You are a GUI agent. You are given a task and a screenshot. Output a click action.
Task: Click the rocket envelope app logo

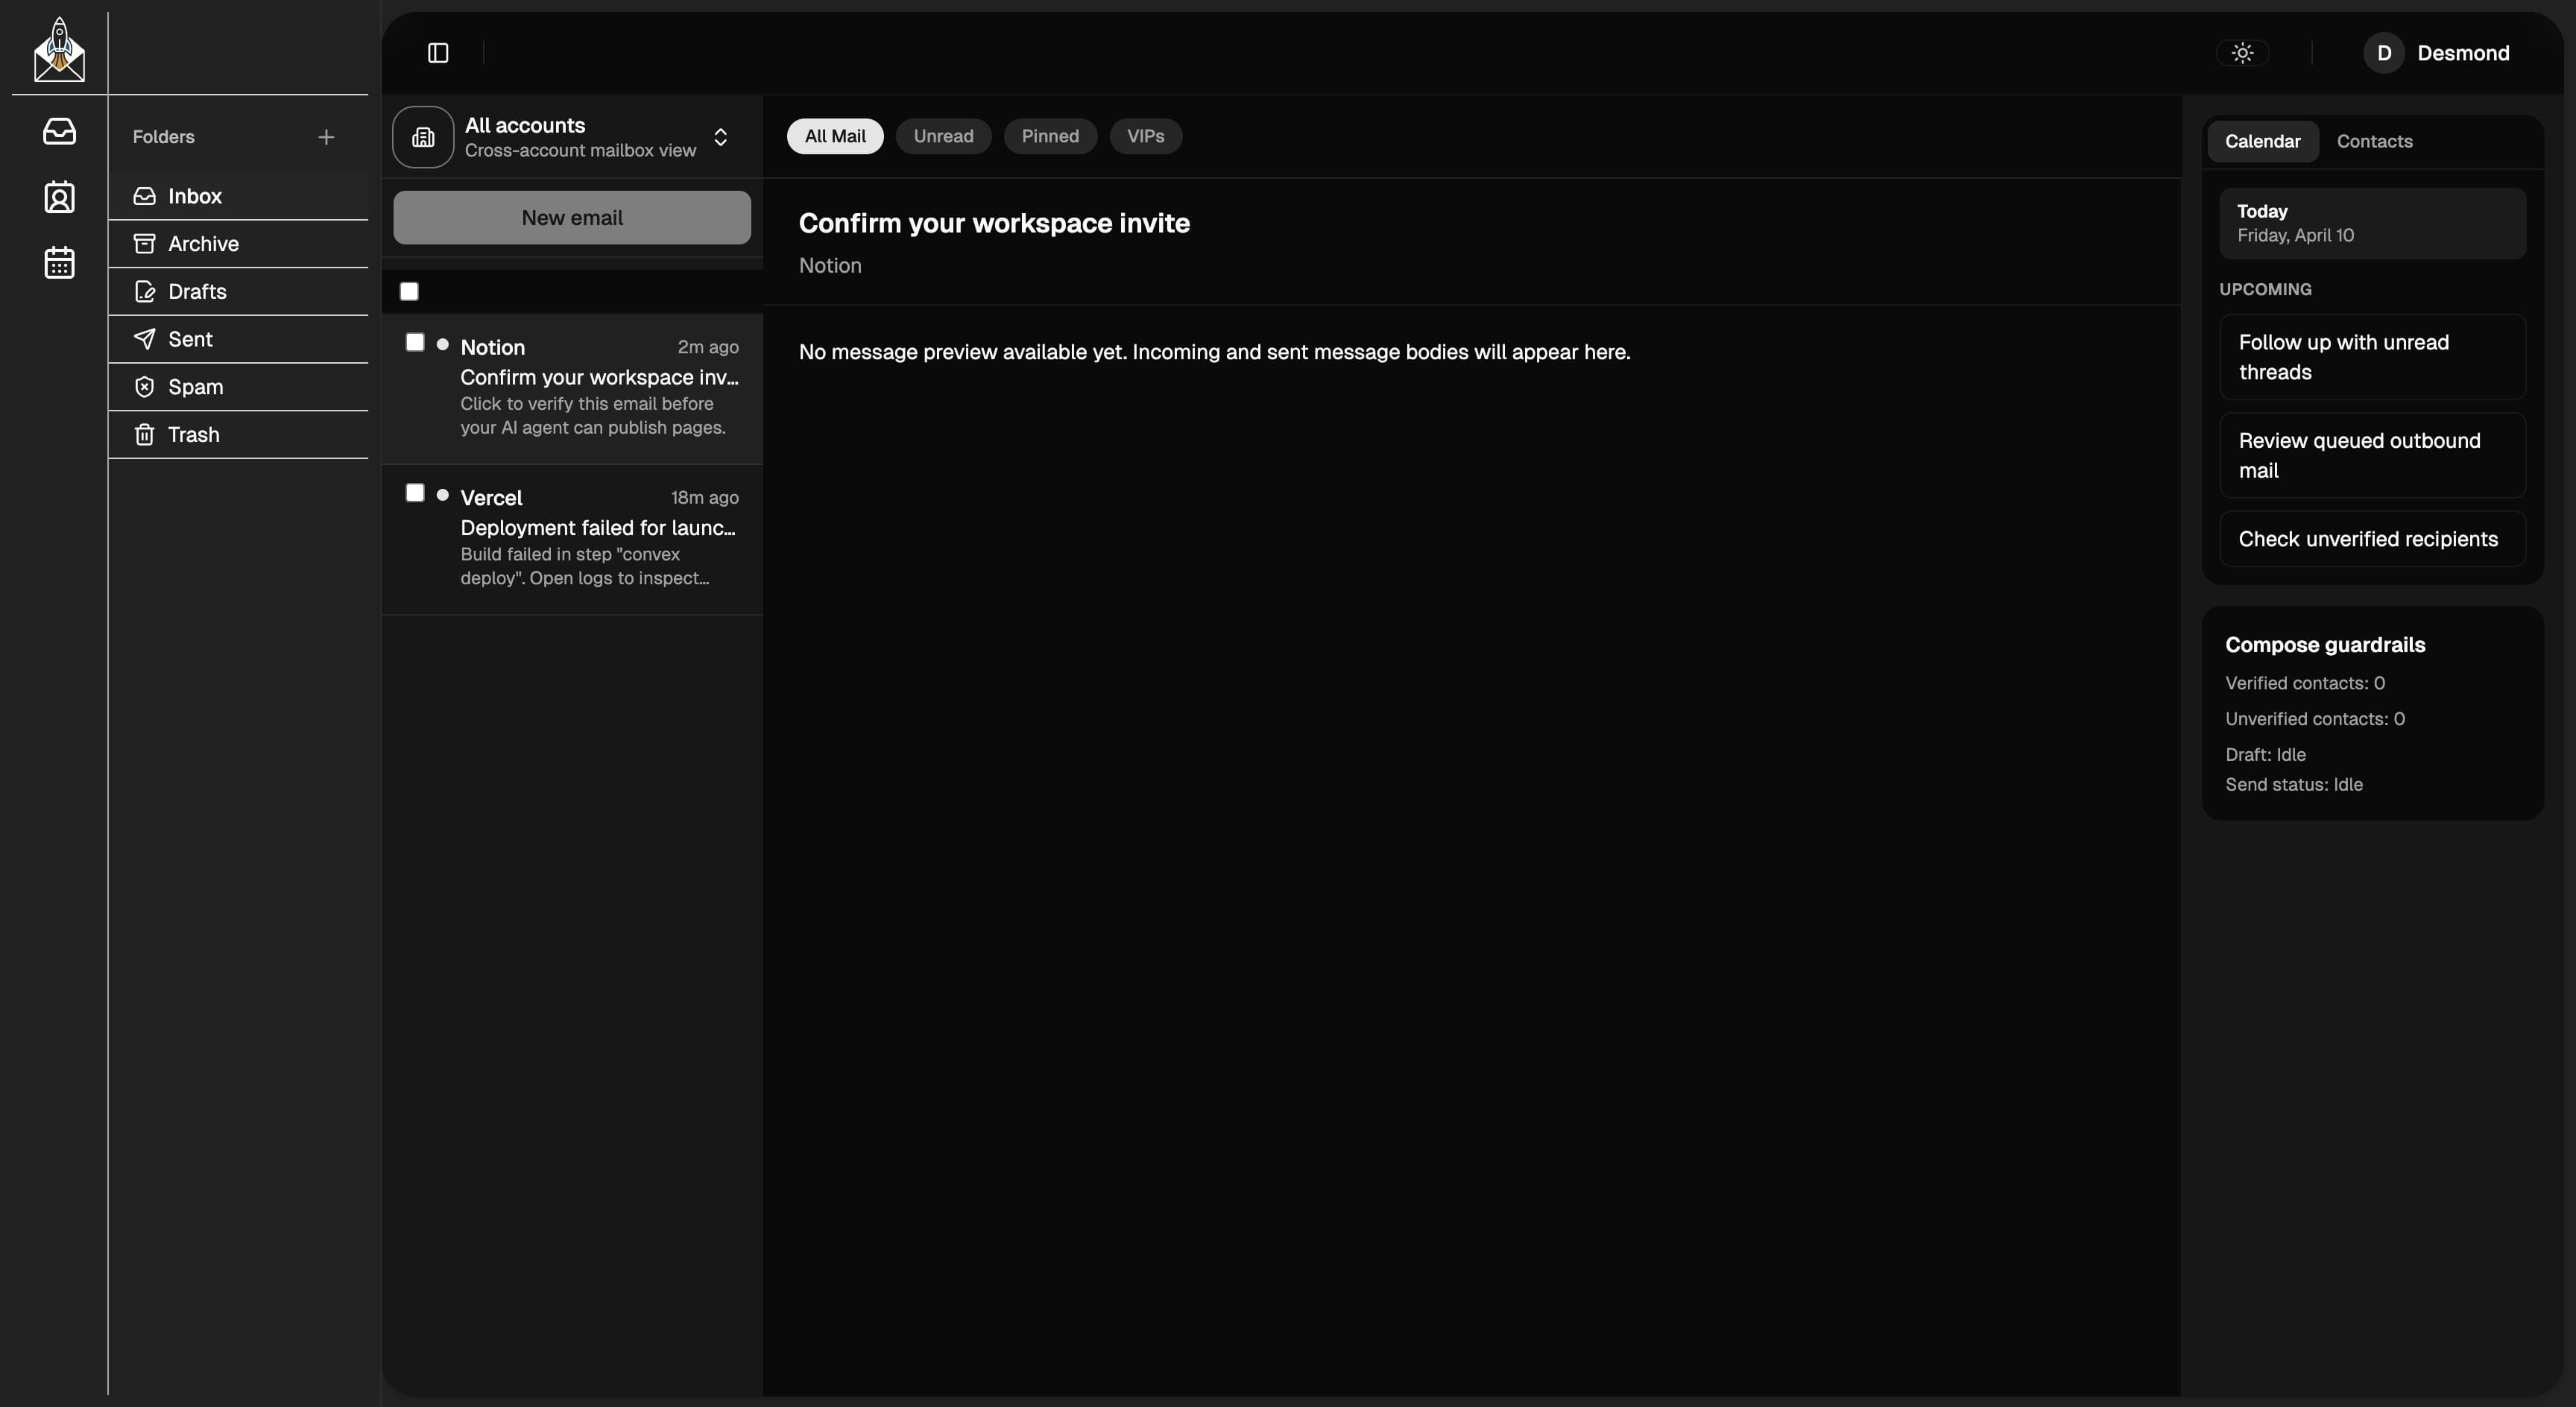(x=59, y=51)
